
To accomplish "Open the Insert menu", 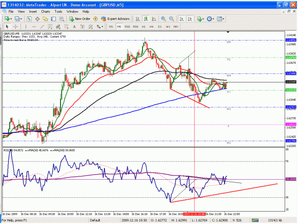I will [x=33, y=11].
